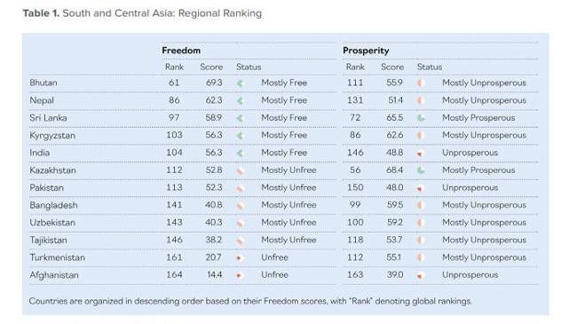Click Bhutan's Prosperity status icon
This screenshot has width=577, height=324.
click(x=420, y=83)
